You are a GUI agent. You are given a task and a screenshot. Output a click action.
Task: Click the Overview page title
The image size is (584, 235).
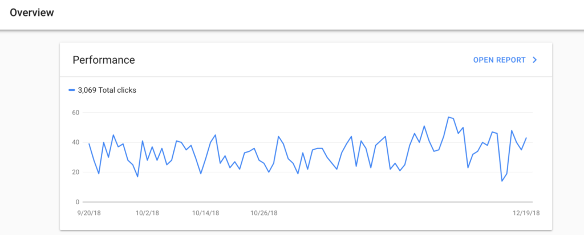32,13
